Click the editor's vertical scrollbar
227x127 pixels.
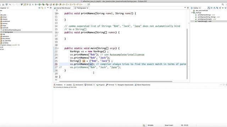coord(187,54)
